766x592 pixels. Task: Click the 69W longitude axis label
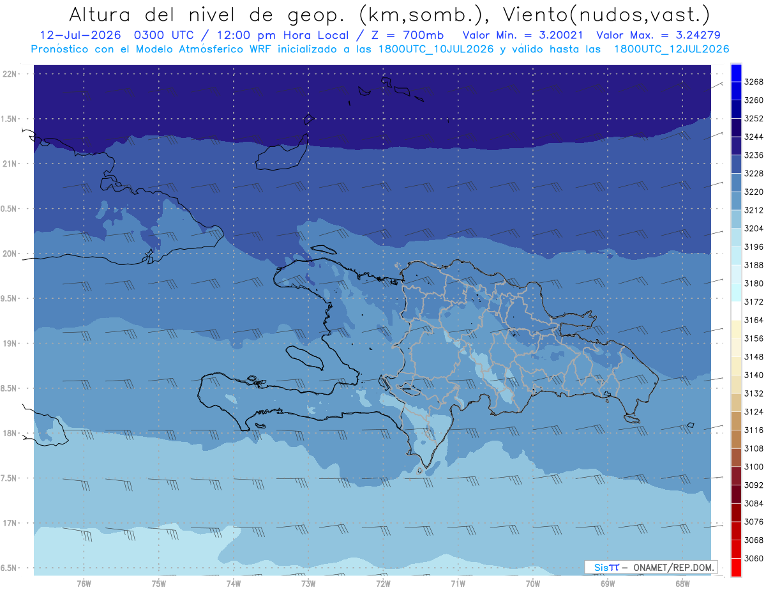click(608, 583)
